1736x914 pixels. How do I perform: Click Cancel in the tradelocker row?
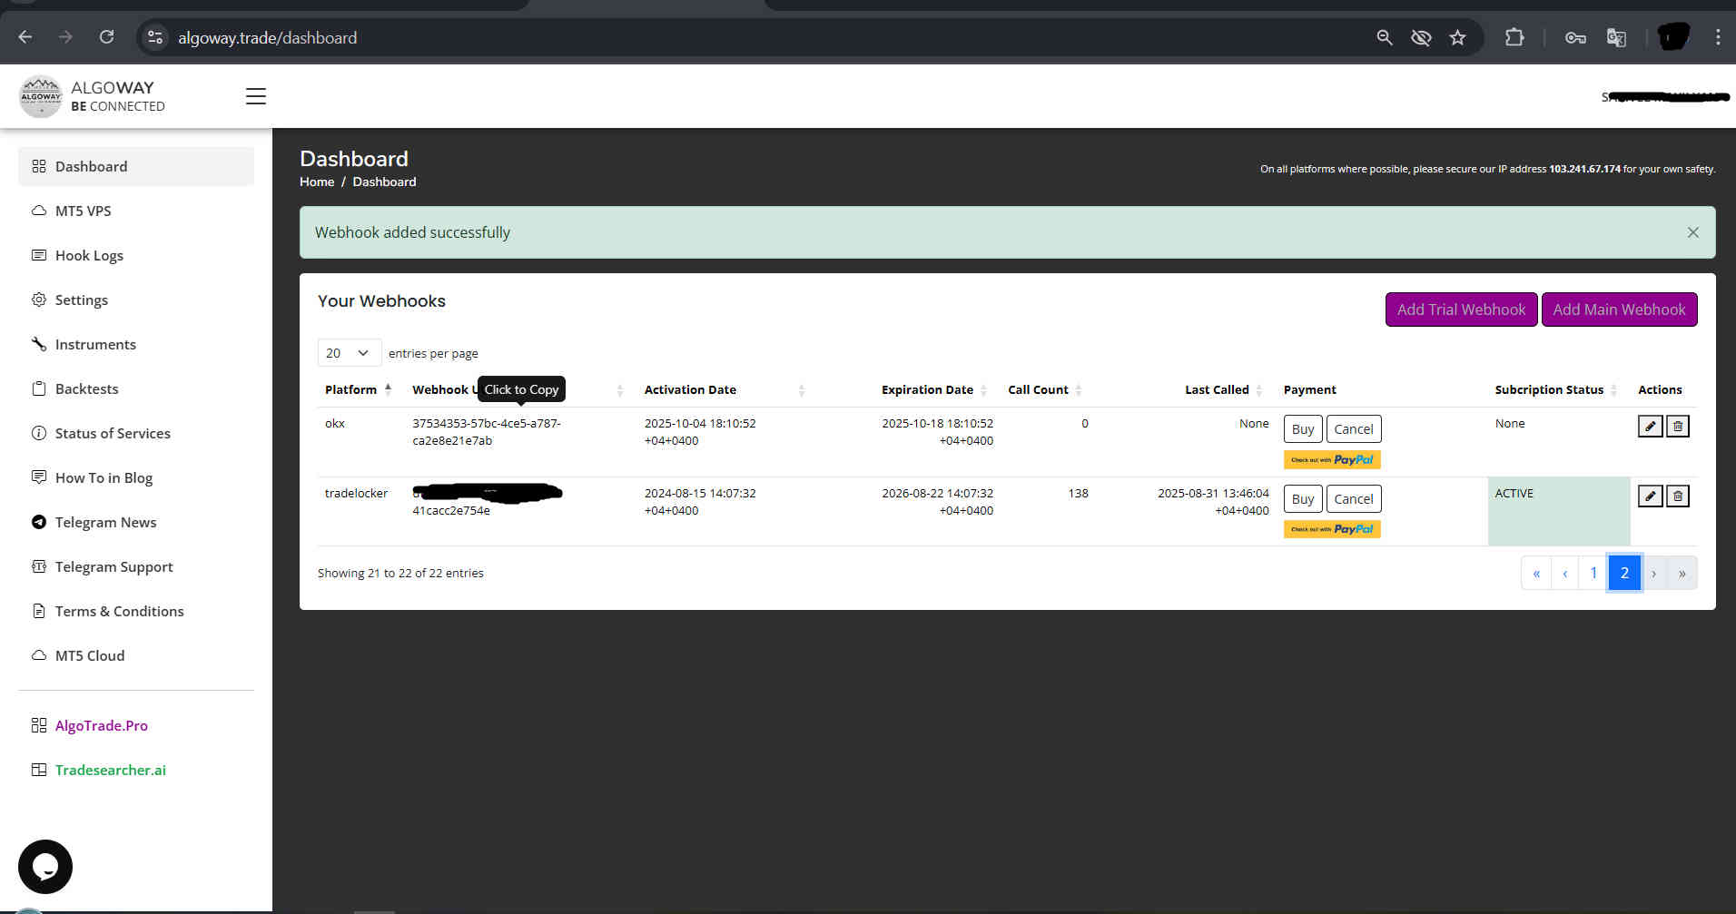coord(1353,499)
